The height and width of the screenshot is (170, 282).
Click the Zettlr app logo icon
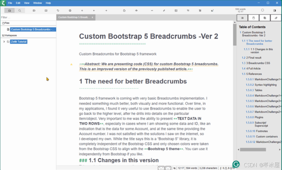pyautogui.click(x=3, y=3)
